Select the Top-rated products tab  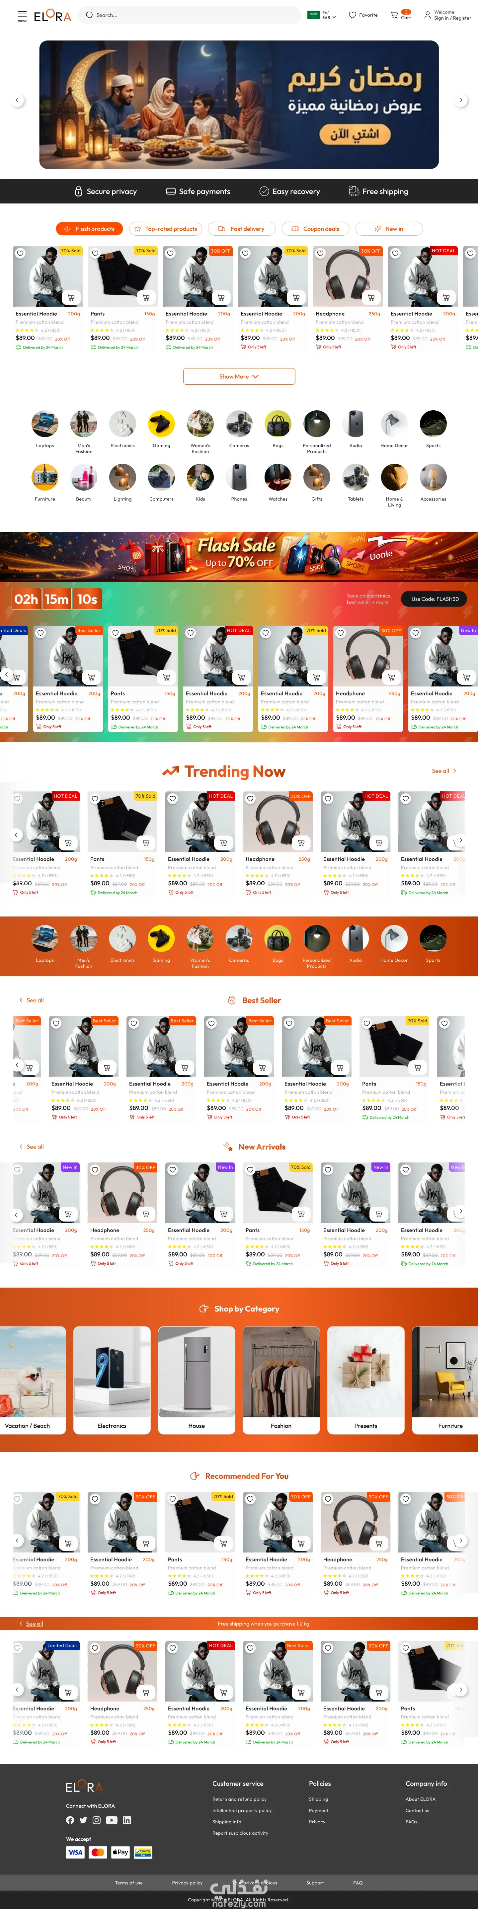click(x=166, y=229)
